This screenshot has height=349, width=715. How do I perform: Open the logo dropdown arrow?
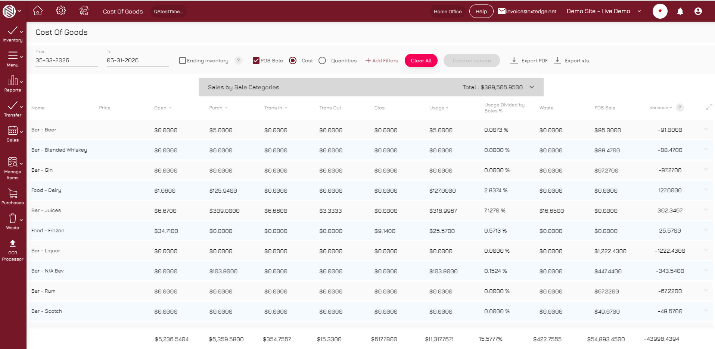click(19, 11)
